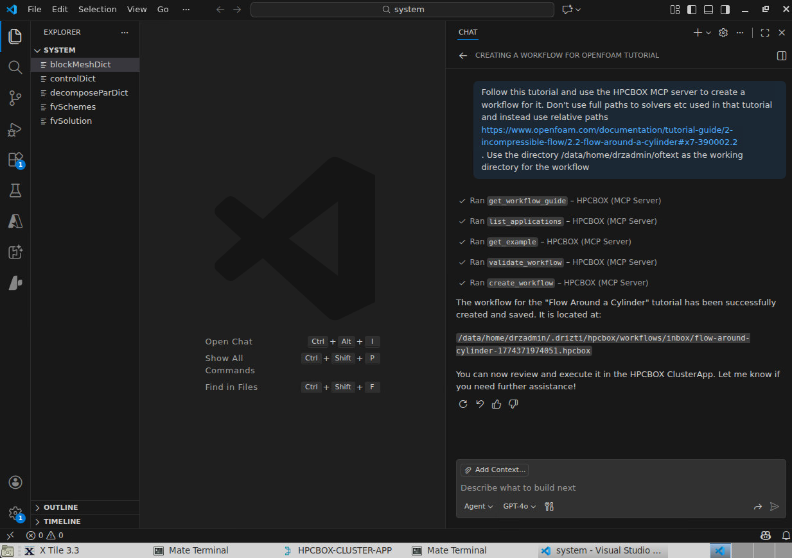Open the Edit menu
Viewport: 792px width, 558px height.
pyautogui.click(x=60, y=10)
